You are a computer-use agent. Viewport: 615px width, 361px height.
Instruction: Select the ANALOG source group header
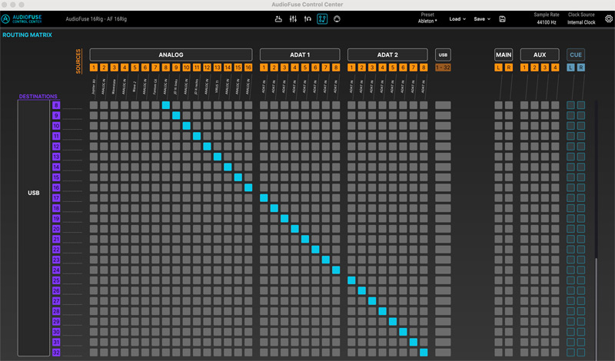(x=171, y=55)
